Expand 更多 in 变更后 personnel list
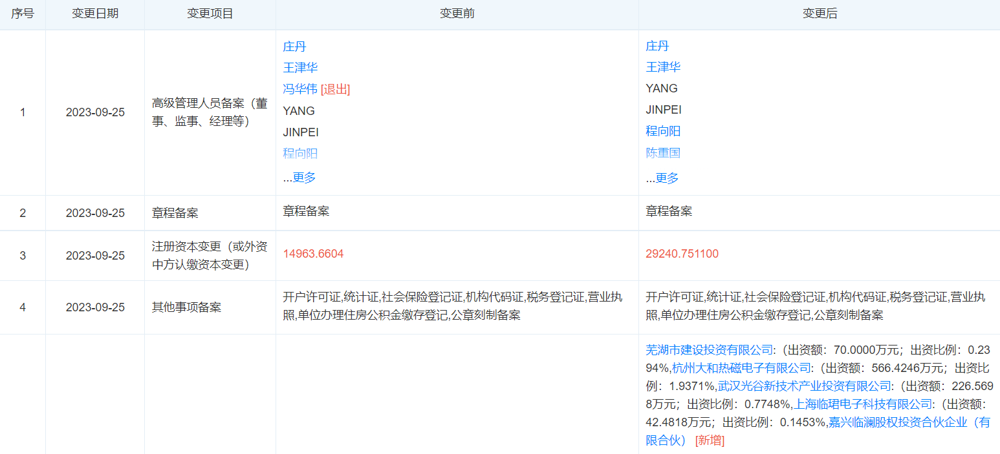The width and height of the screenshot is (1000, 454). coord(667,178)
